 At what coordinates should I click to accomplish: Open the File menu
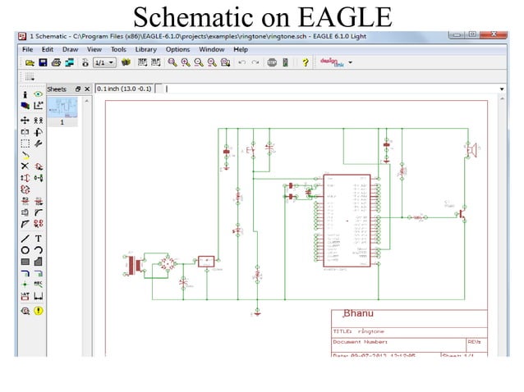click(27, 49)
